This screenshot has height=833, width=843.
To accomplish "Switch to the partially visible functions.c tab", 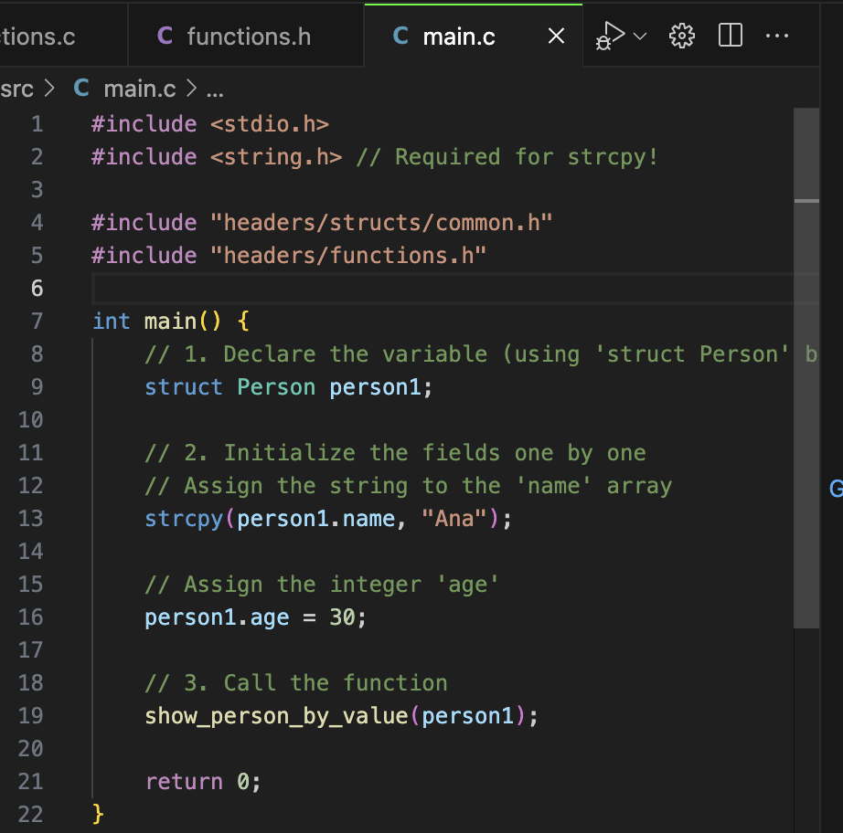I will (x=37, y=37).
